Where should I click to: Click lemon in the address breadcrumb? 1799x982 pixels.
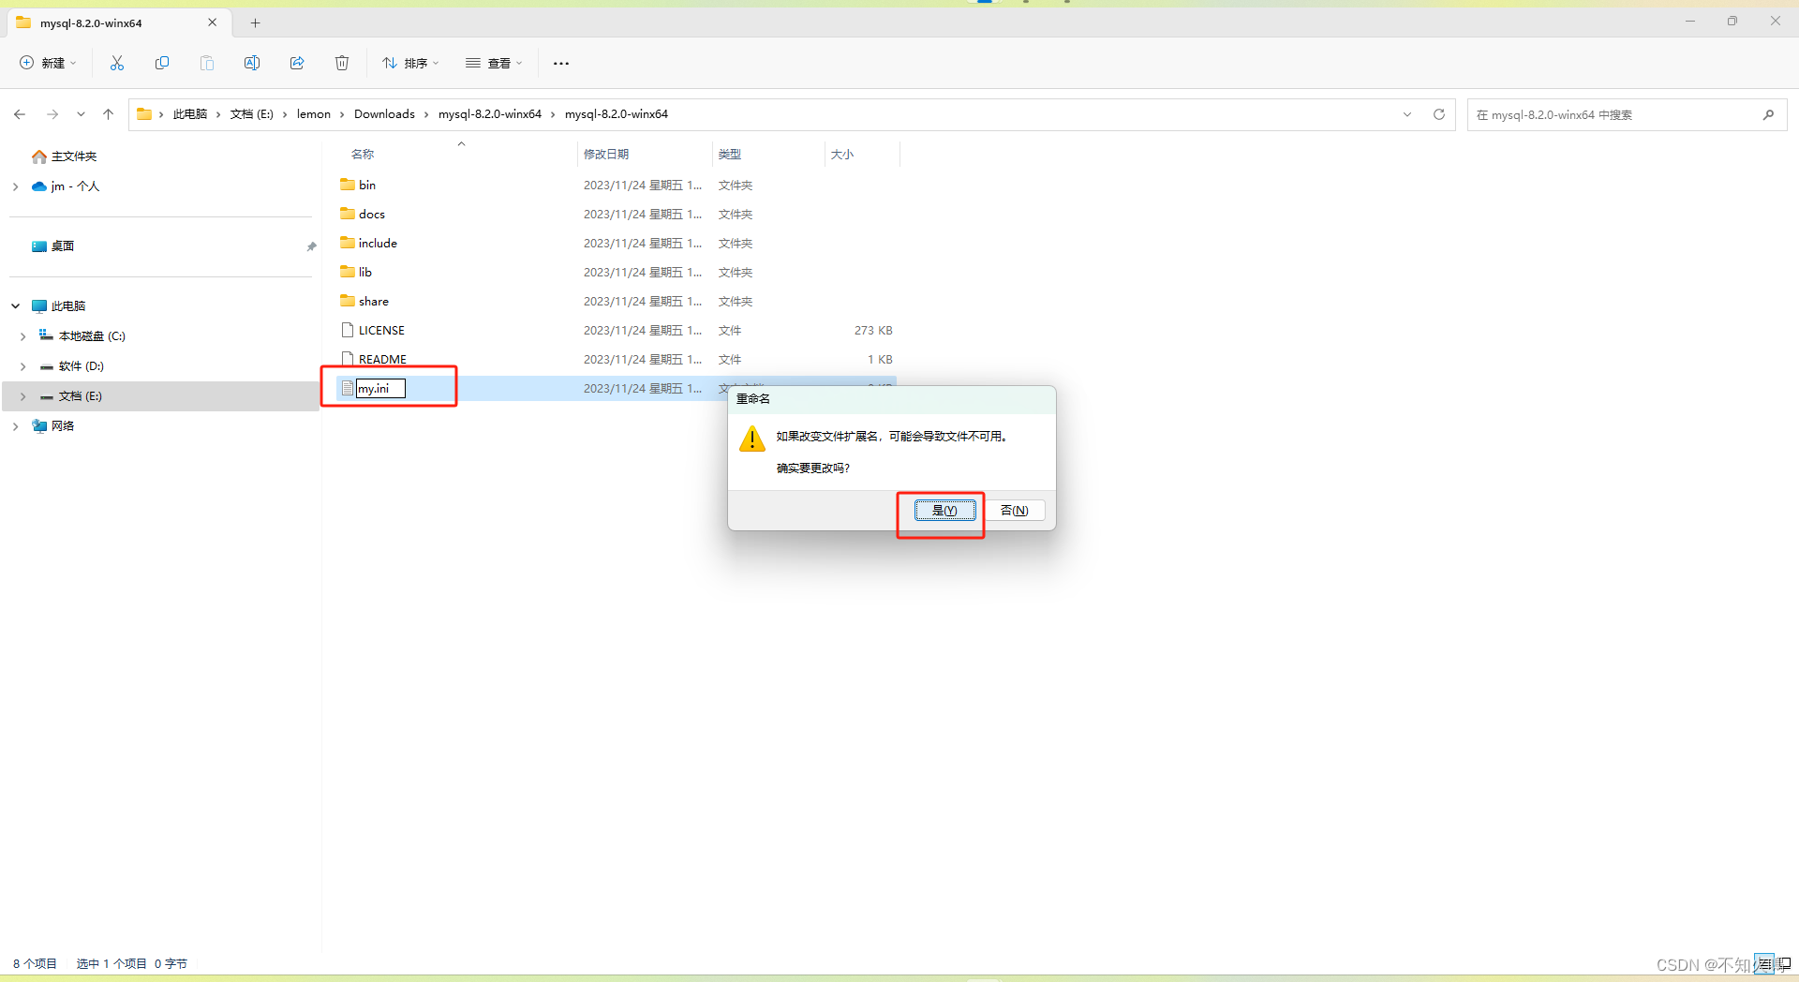314,114
